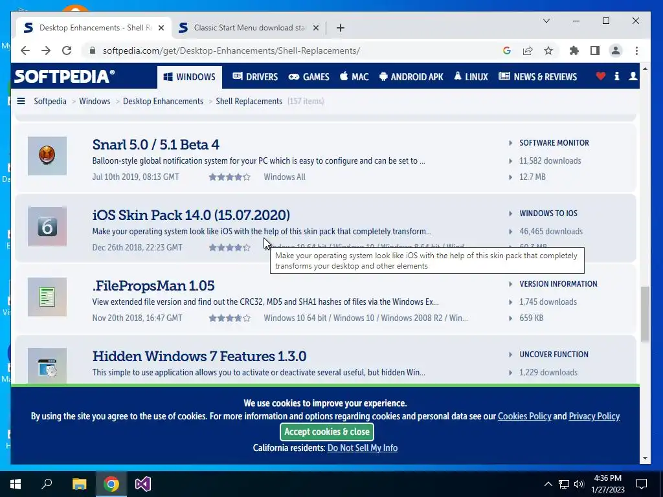Screen dimensions: 663x497
Task: Click Desktop Enhancements breadcrumb link
Action: click(163, 102)
